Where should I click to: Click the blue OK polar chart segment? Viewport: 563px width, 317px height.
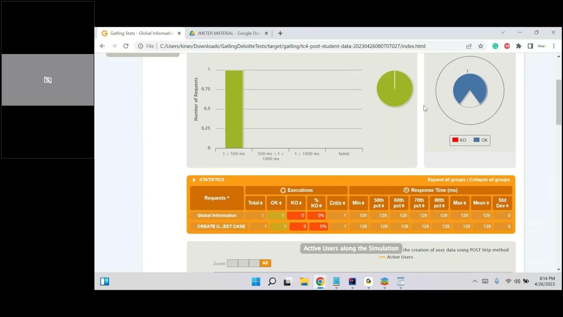click(470, 88)
